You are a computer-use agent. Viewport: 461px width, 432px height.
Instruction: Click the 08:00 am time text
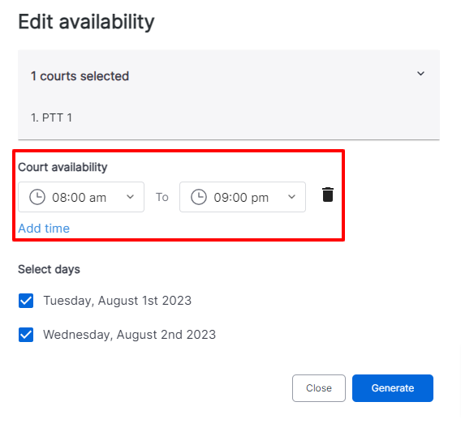(x=79, y=198)
